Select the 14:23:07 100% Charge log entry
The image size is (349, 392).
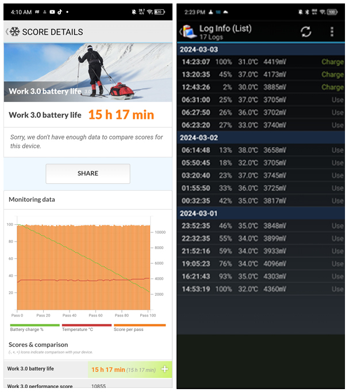click(262, 62)
